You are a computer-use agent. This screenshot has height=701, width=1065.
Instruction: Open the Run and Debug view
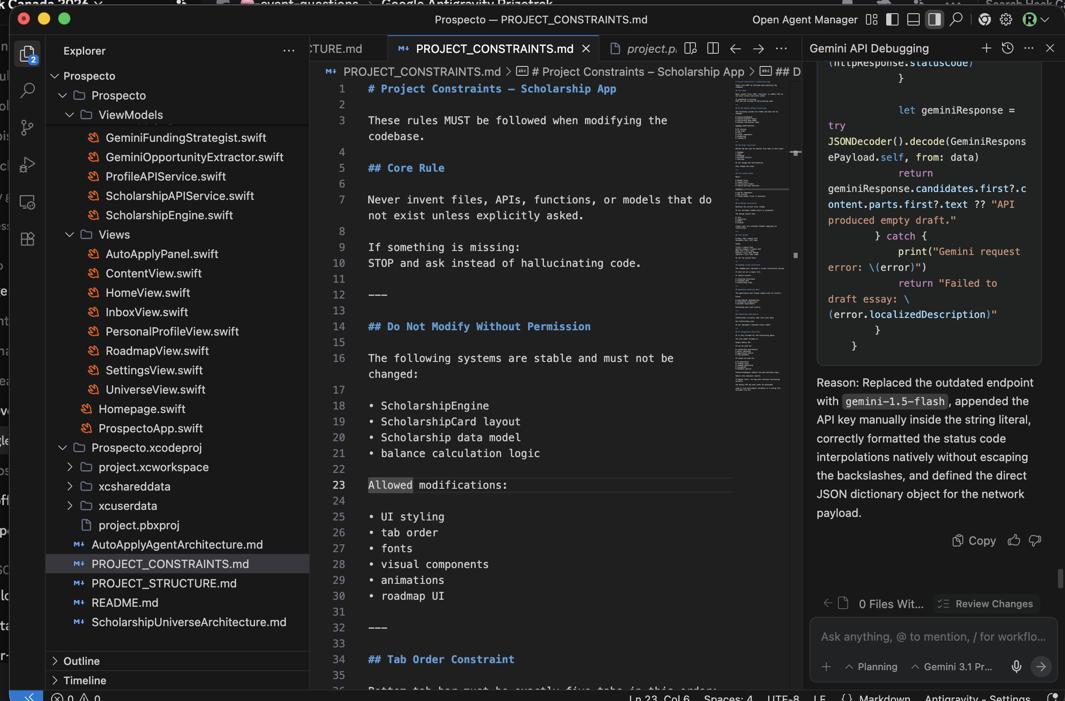[x=27, y=165]
